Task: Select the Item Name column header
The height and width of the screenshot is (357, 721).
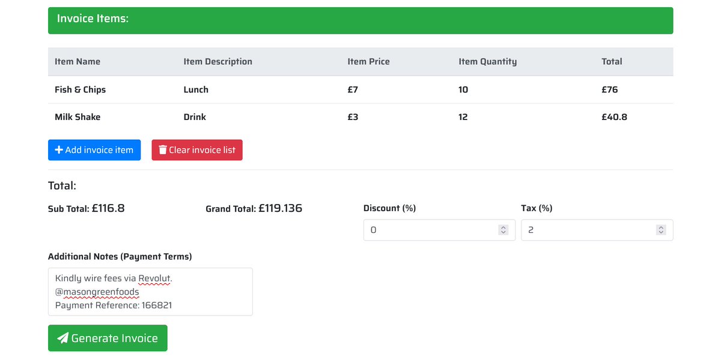Action: (x=78, y=61)
